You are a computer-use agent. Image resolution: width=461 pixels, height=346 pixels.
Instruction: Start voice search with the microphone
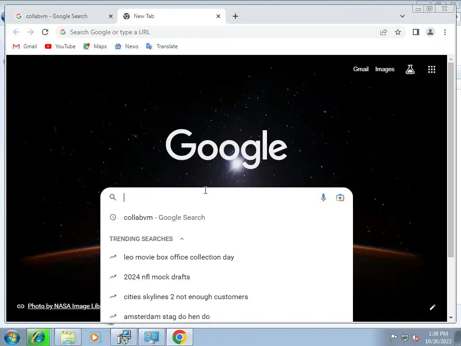pos(323,197)
